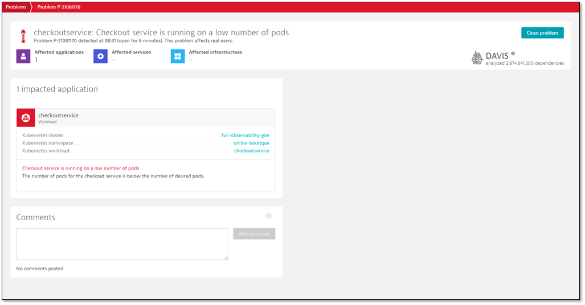Image resolution: width=585 pixels, height=305 pixels.
Task: Click the Add comment button
Action: [x=254, y=234]
